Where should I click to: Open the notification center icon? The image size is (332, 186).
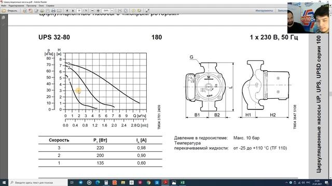point(326,182)
